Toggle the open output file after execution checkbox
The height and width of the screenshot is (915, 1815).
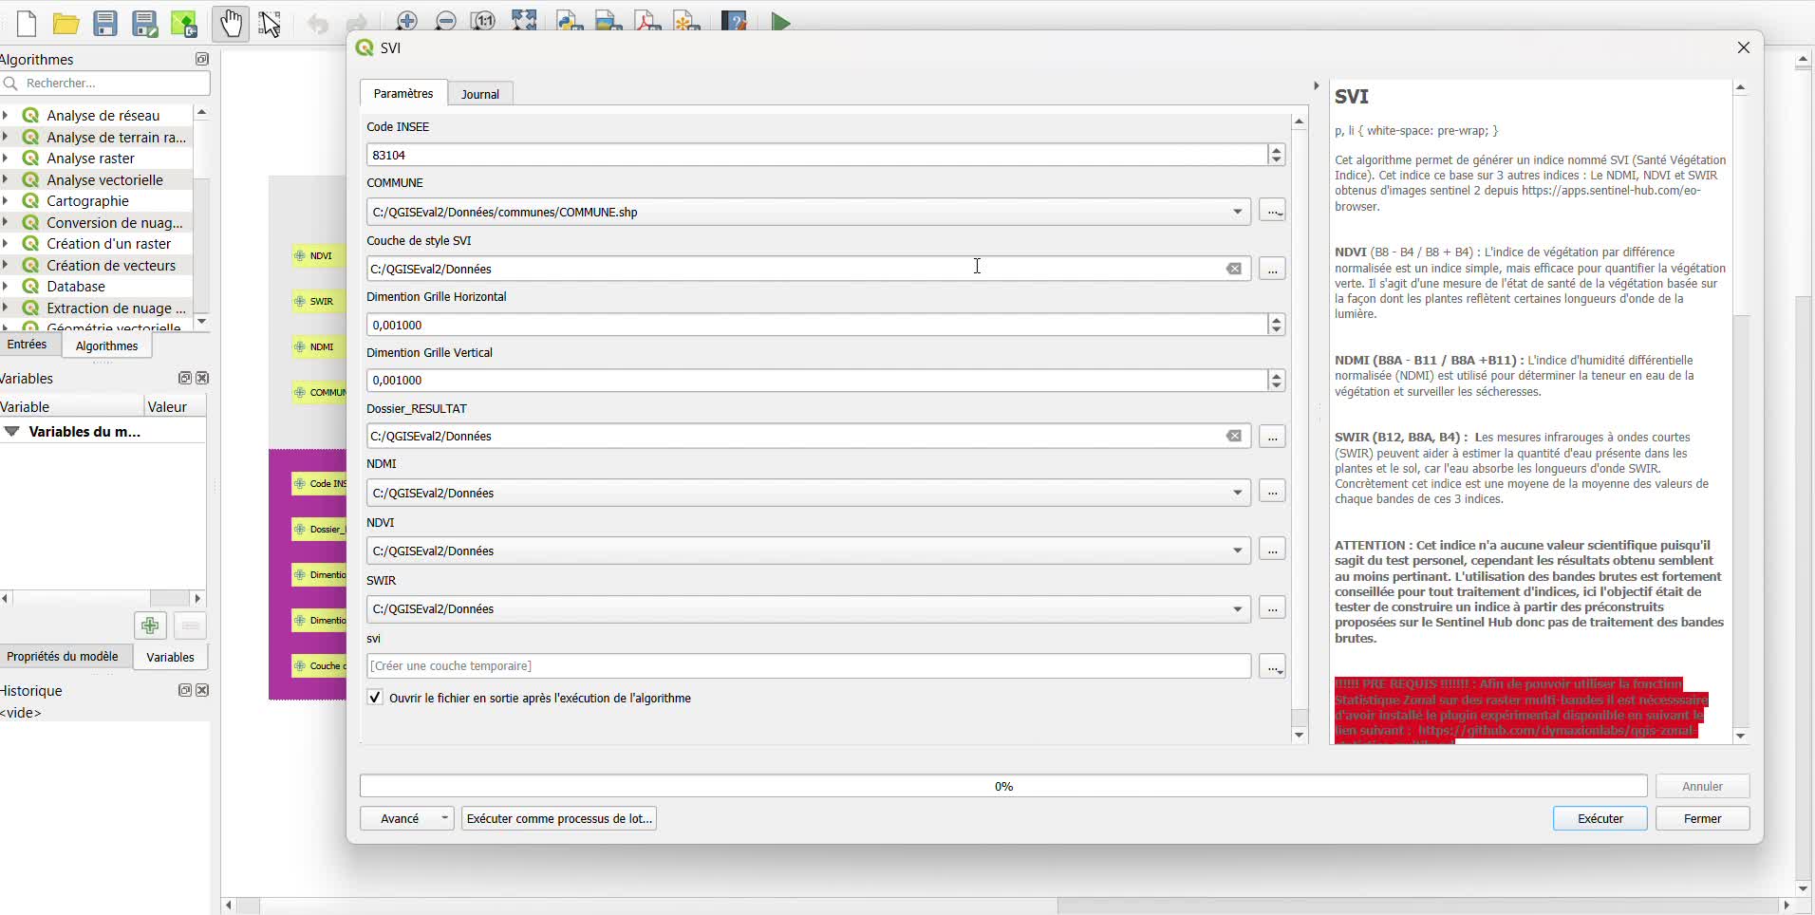tap(376, 698)
